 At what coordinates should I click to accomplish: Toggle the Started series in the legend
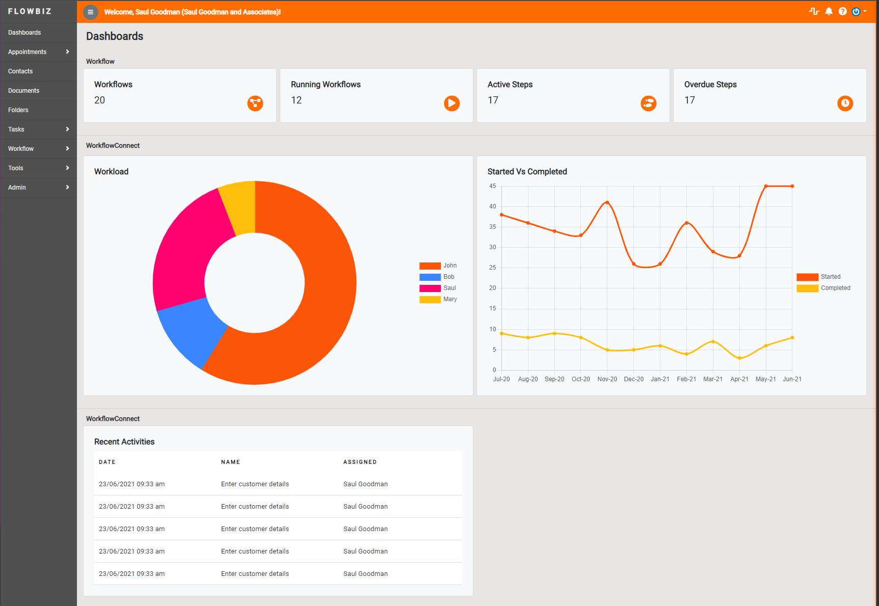click(x=823, y=276)
